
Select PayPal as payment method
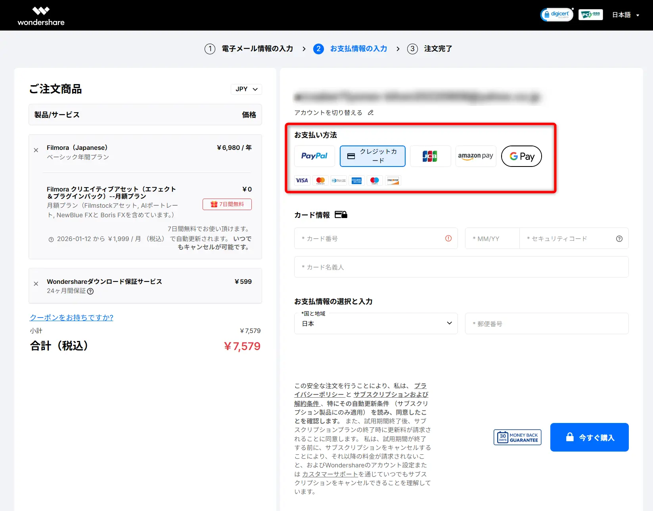314,156
